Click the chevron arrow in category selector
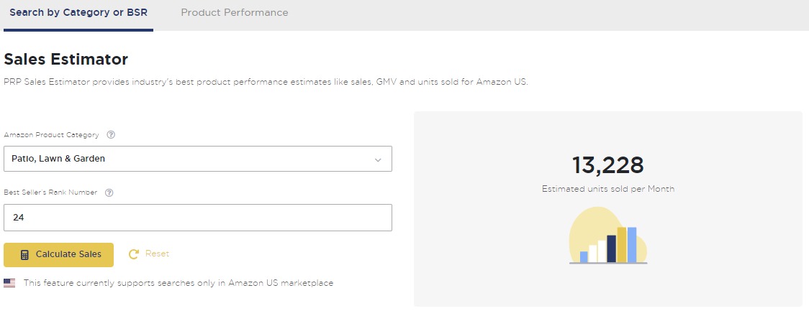Image resolution: width=809 pixels, height=311 pixels. pos(378,159)
